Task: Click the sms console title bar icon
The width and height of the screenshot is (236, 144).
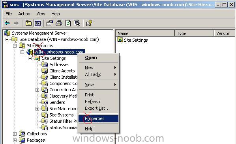Action: click(6, 5)
